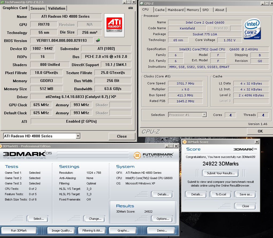Viewport: 273px width, 238px height.
Task: Open Filtering & AA in 3DMark05
Action: (x=92, y=231)
